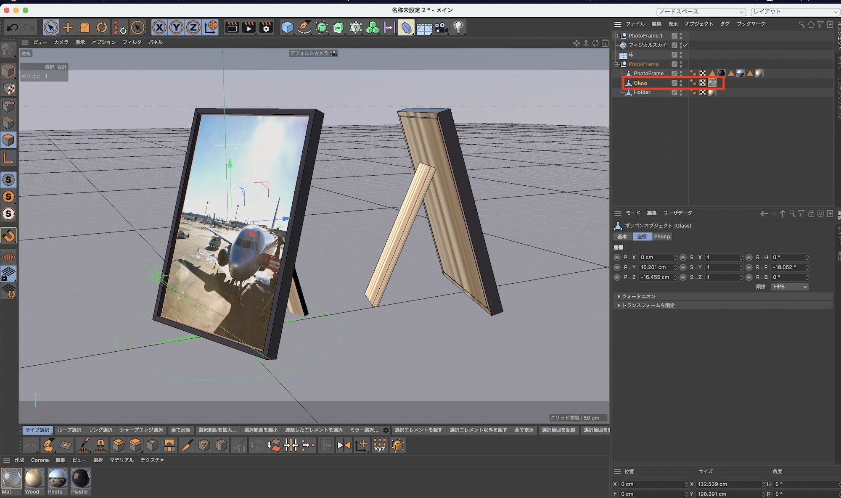Open Render Settings clapperboard gear icon
Image resolution: width=841 pixels, height=498 pixels.
click(266, 28)
